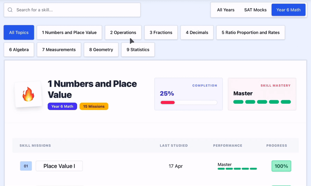The width and height of the screenshot is (311, 186).
Task: Open the Place Value I mission
Action: coord(59,166)
